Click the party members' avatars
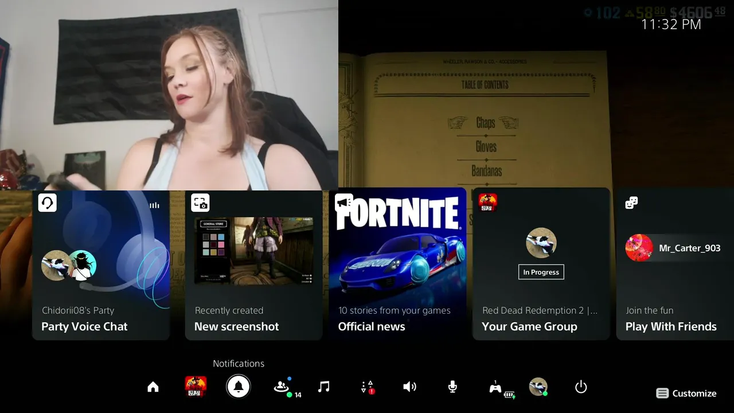This screenshot has width=734, height=413. (x=69, y=266)
